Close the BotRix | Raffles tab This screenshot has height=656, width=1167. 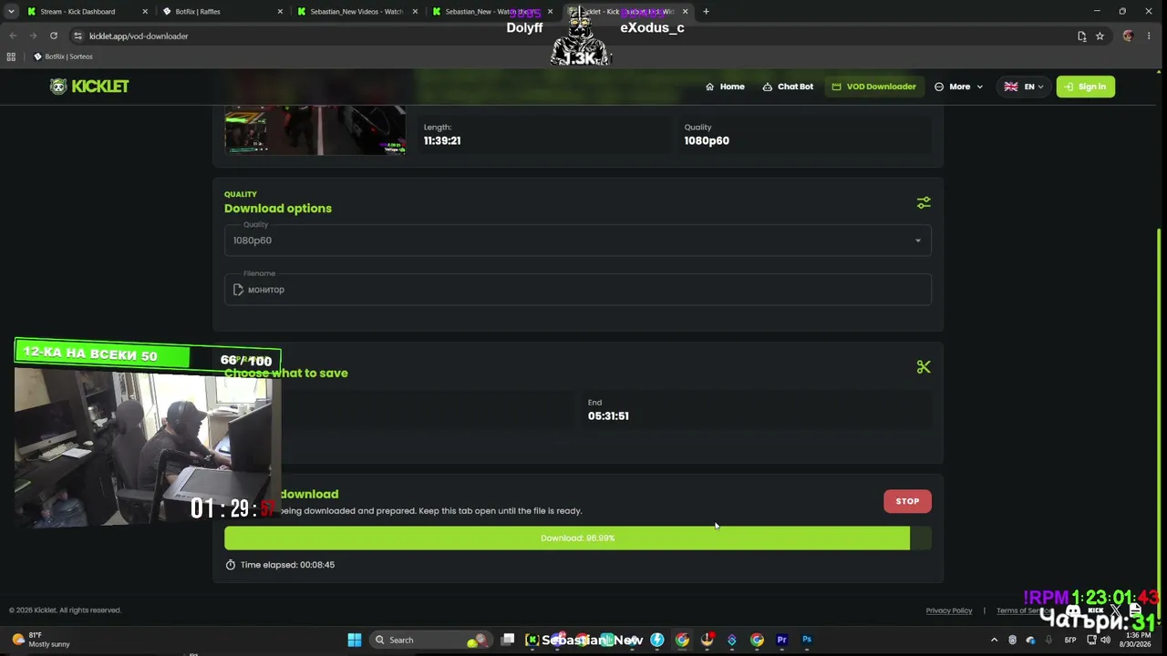(x=280, y=12)
